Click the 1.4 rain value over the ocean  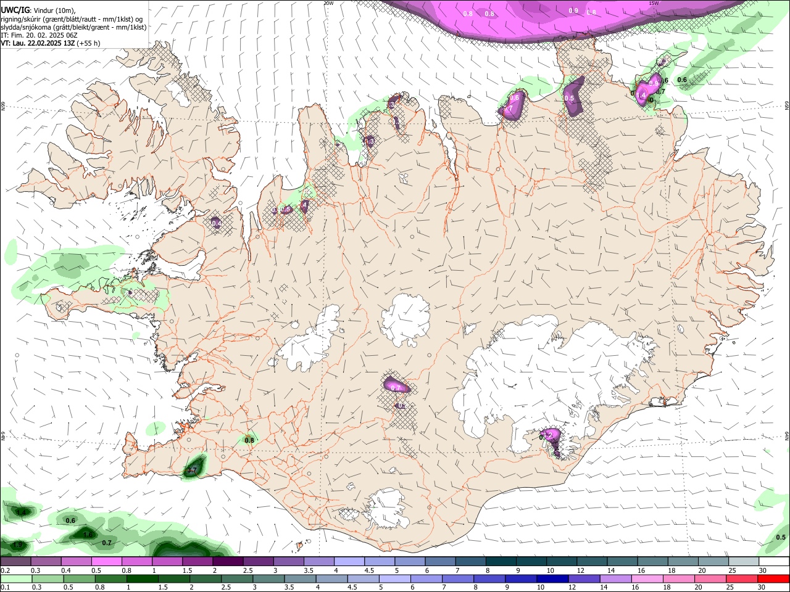click(22, 512)
